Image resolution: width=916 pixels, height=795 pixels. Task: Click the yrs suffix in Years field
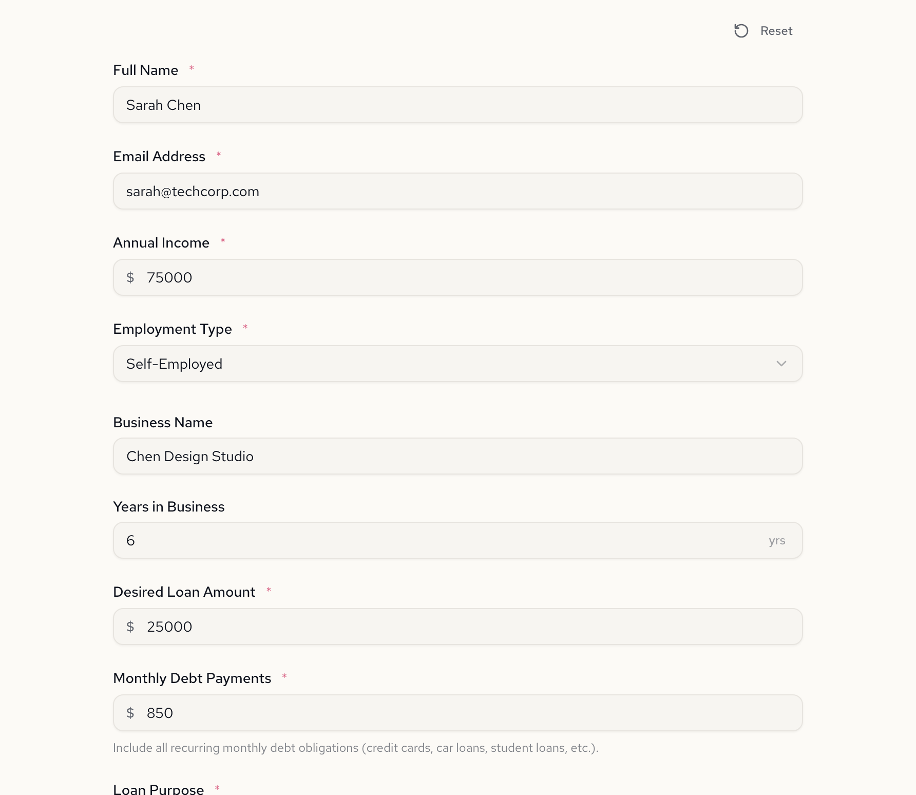point(777,540)
